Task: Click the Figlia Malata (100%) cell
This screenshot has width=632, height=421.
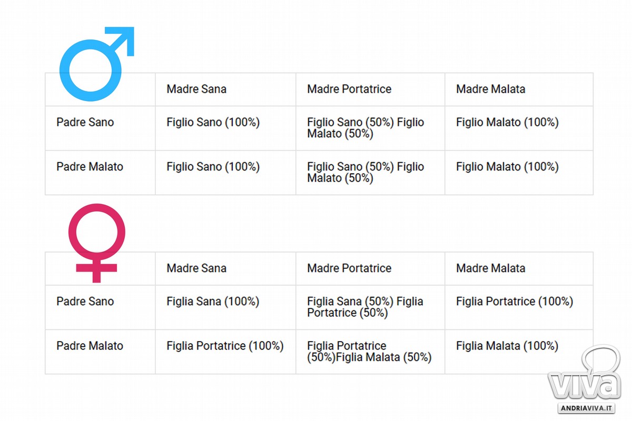Action: (x=507, y=346)
